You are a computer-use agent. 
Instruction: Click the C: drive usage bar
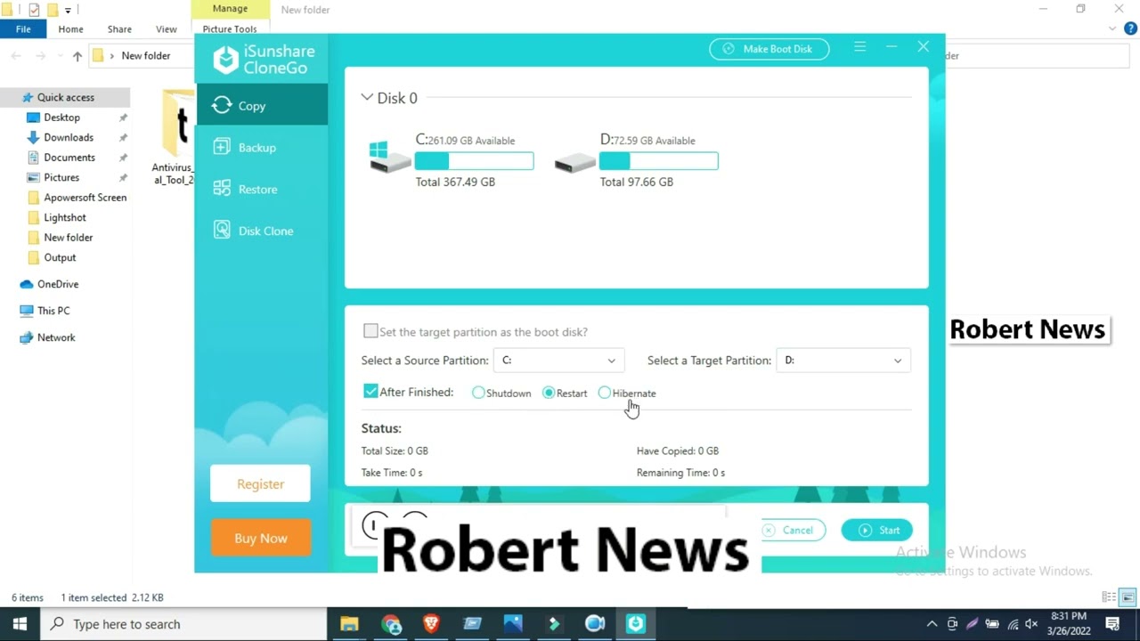(x=475, y=161)
